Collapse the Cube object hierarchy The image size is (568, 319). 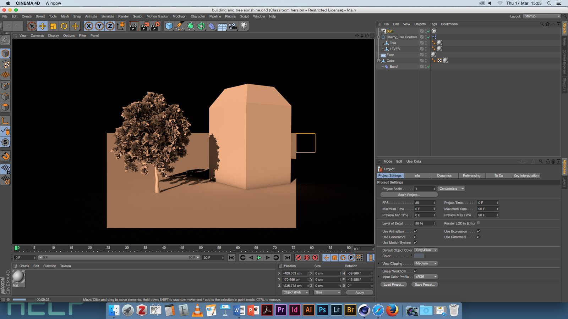[x=379, y=61]
